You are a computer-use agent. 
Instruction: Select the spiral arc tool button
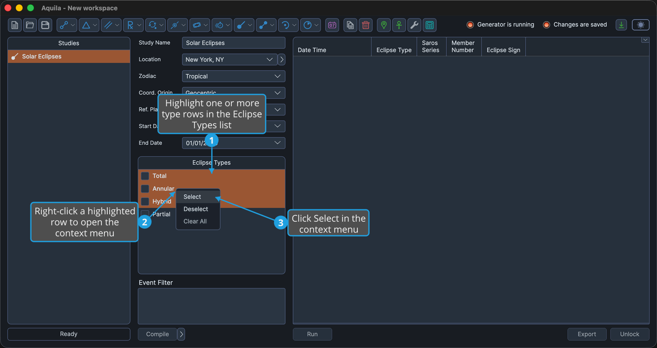click(x=288, y=25)
